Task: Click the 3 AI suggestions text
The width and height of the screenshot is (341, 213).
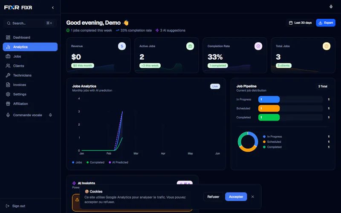Action: [173, 30]
